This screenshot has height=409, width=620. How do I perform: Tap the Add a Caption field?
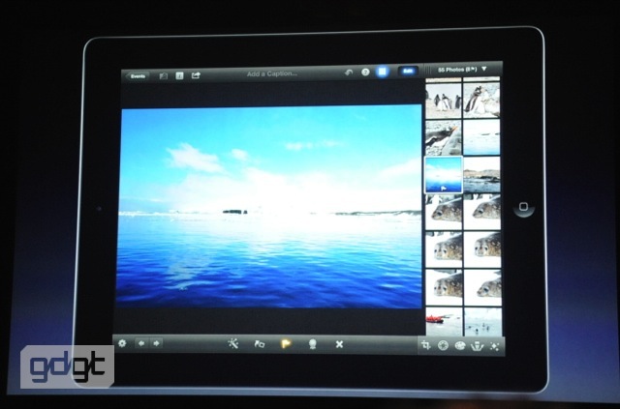click(271, 73)
